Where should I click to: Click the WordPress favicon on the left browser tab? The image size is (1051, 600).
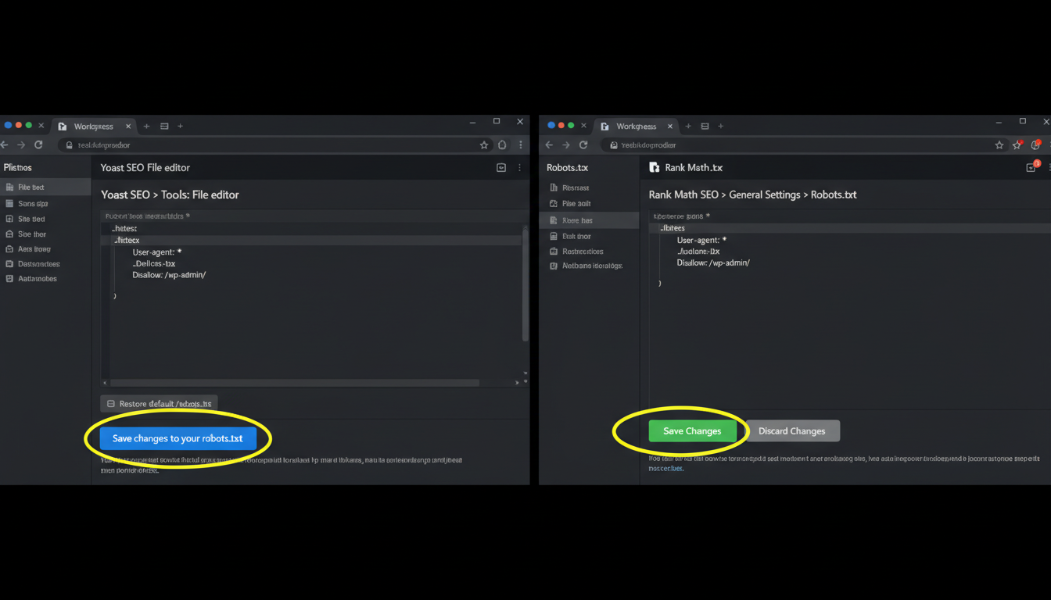pos(62,125)
